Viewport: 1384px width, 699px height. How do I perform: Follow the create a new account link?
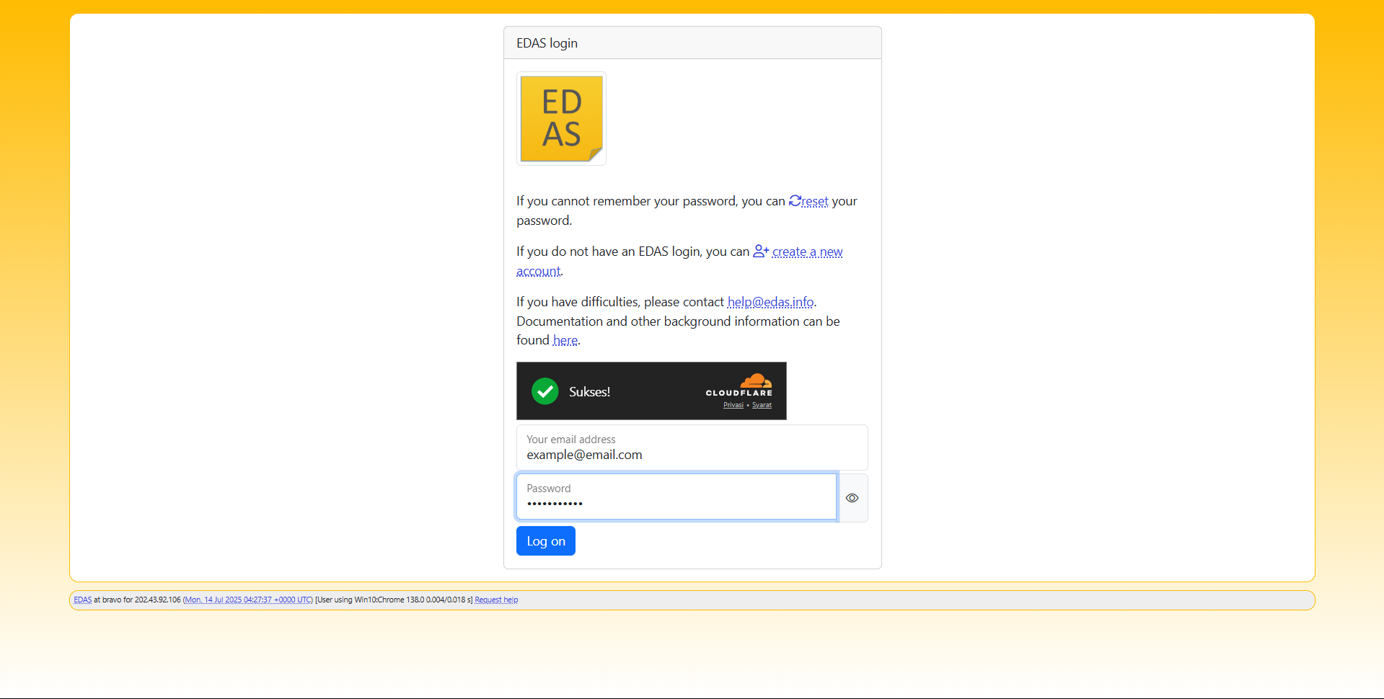pos(807,252)
